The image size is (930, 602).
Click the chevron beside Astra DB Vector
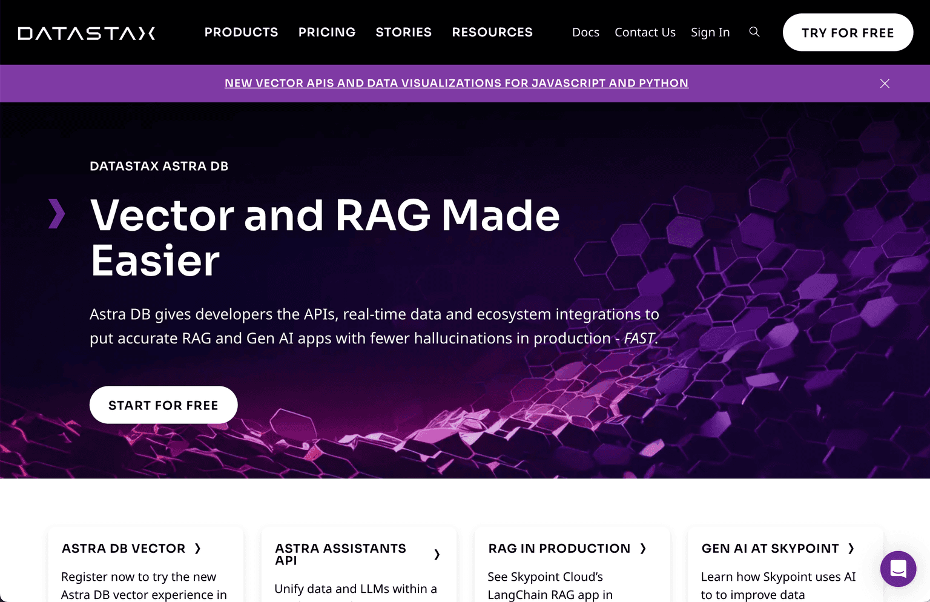point(197,549)
